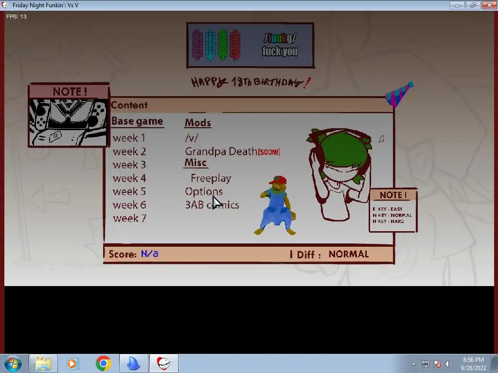The height and width of the screenshot is (373, 498).
Task: Select week 6 from Base game list
Action: [129, 205]
